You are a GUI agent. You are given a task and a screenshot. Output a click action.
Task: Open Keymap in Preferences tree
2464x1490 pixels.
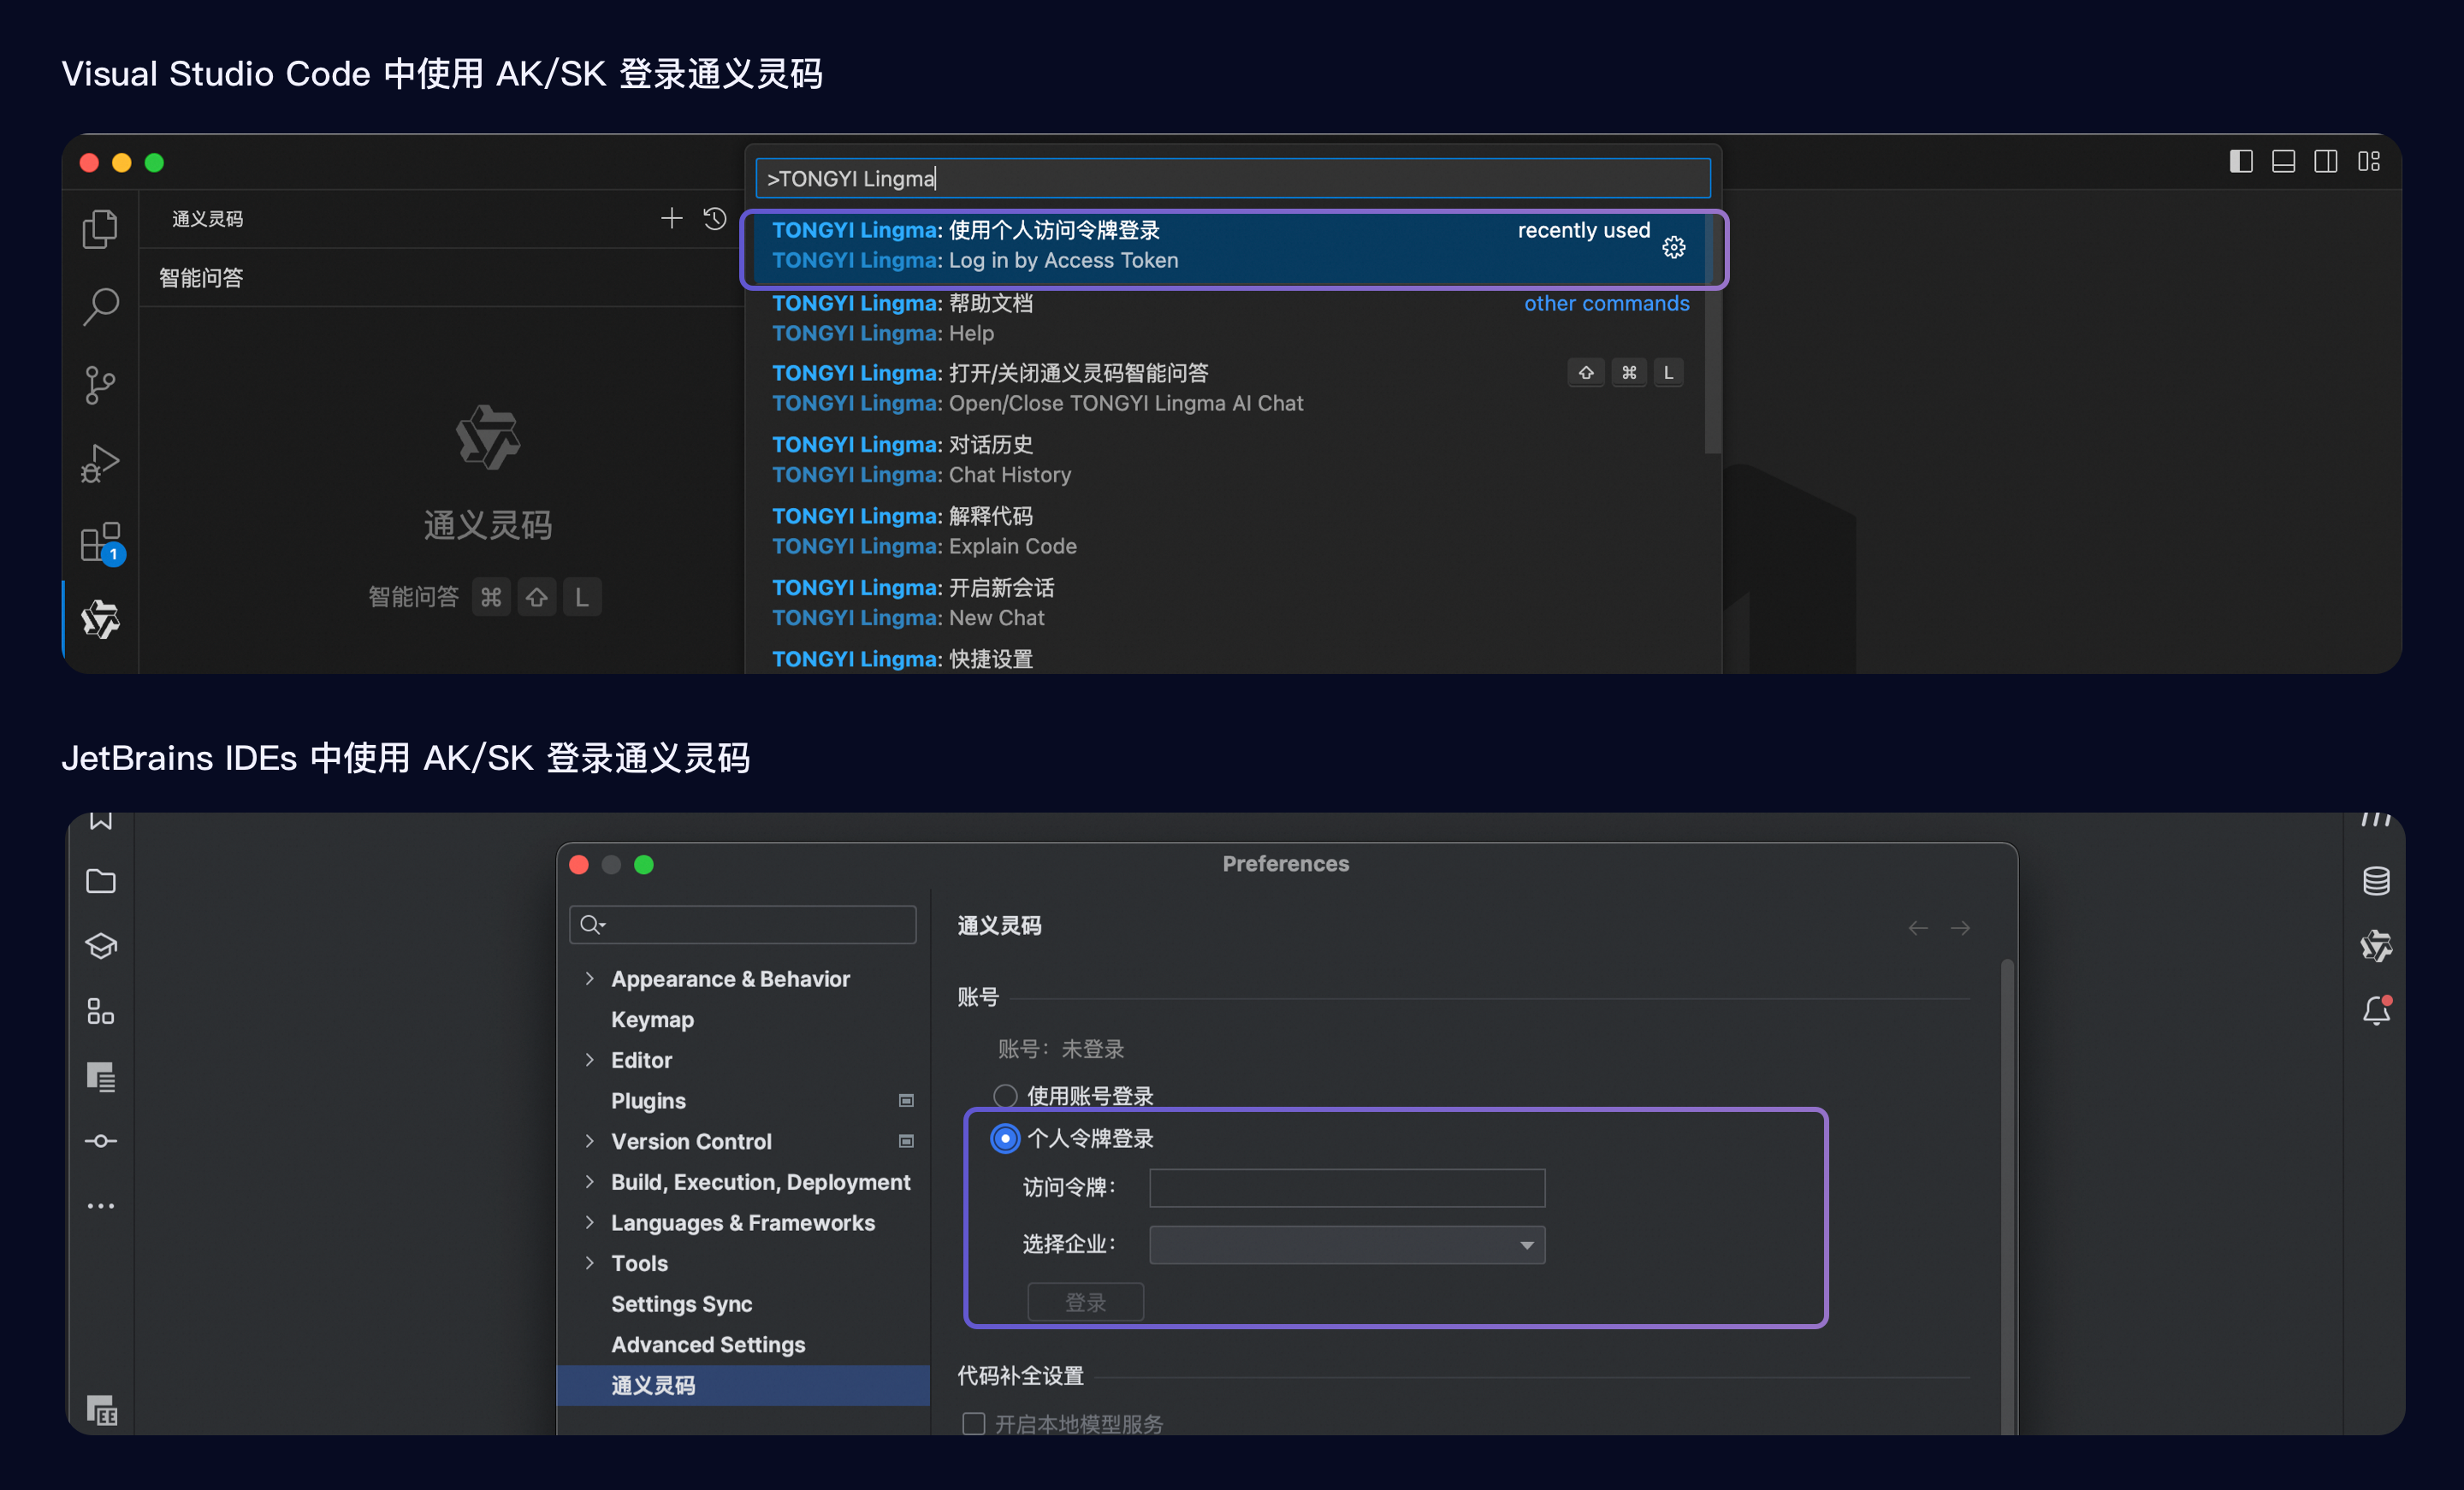(x=652, y=1019)
